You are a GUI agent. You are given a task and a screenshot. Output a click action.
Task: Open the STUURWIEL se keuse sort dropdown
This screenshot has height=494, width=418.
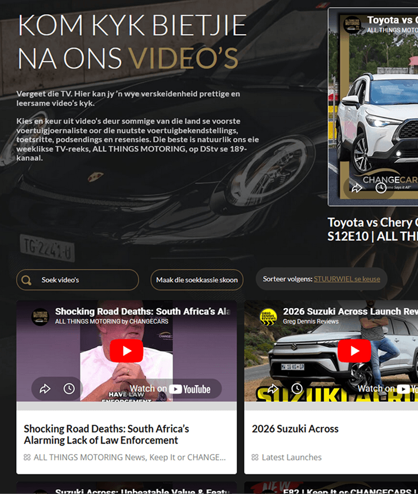click(x=347, y=279)
